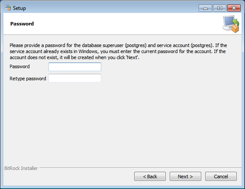Image resolution: width=245 pixels, height=189 pixels.
Task: Maximize the Setup window
Action: (219, 8)
